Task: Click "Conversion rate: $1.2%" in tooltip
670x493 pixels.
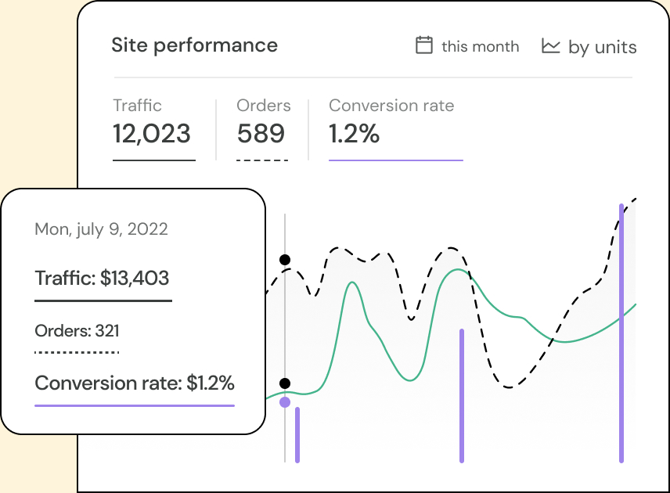Action: (135, 383)
